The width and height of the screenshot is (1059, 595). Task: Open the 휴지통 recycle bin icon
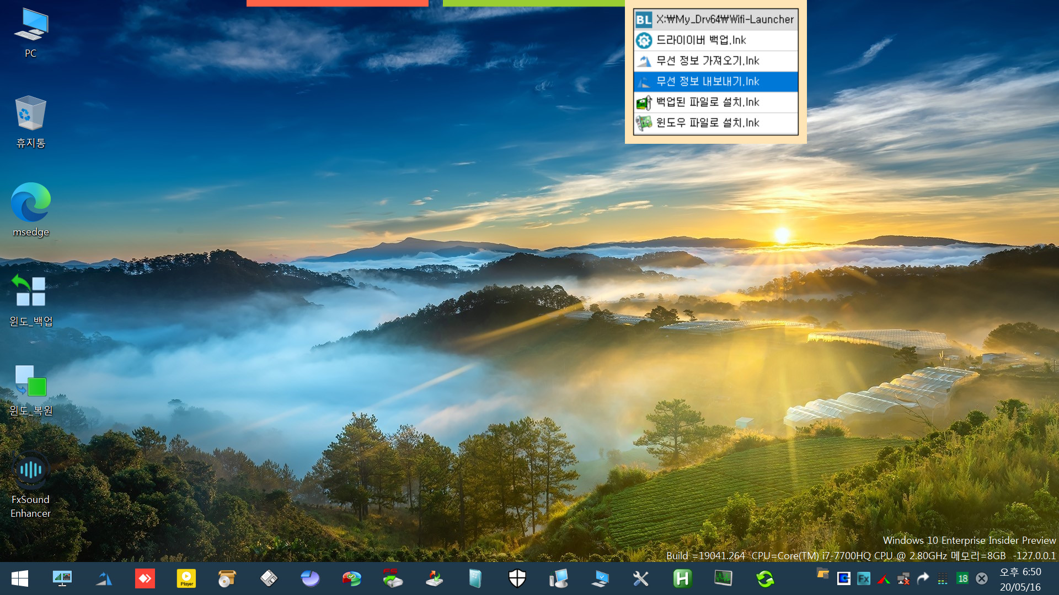tap(31, 122)
